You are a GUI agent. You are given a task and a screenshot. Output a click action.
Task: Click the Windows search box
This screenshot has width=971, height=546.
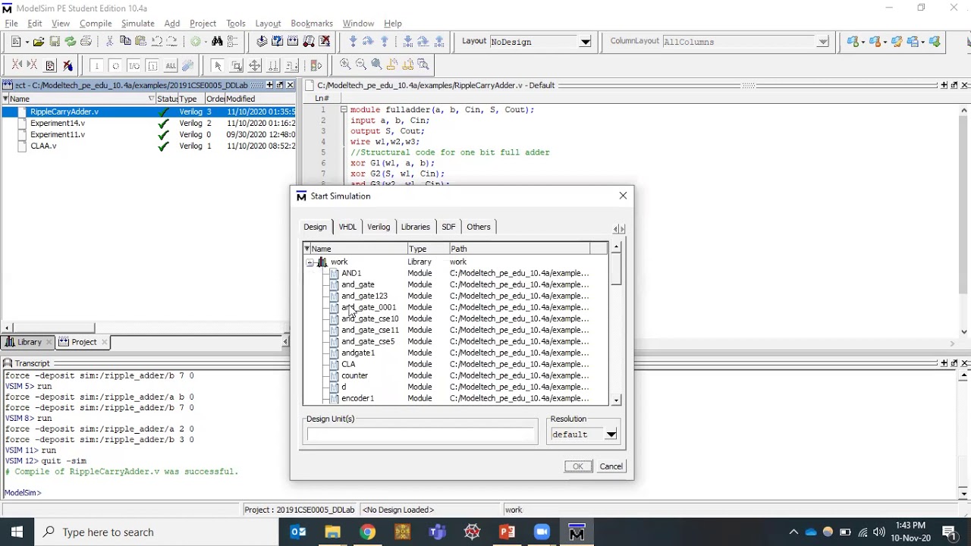tap(156, 532)
